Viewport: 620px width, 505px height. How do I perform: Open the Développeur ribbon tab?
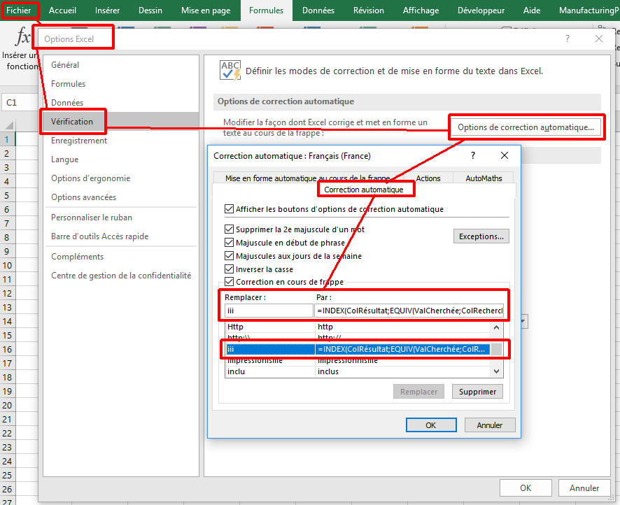(x=481, y=10)
